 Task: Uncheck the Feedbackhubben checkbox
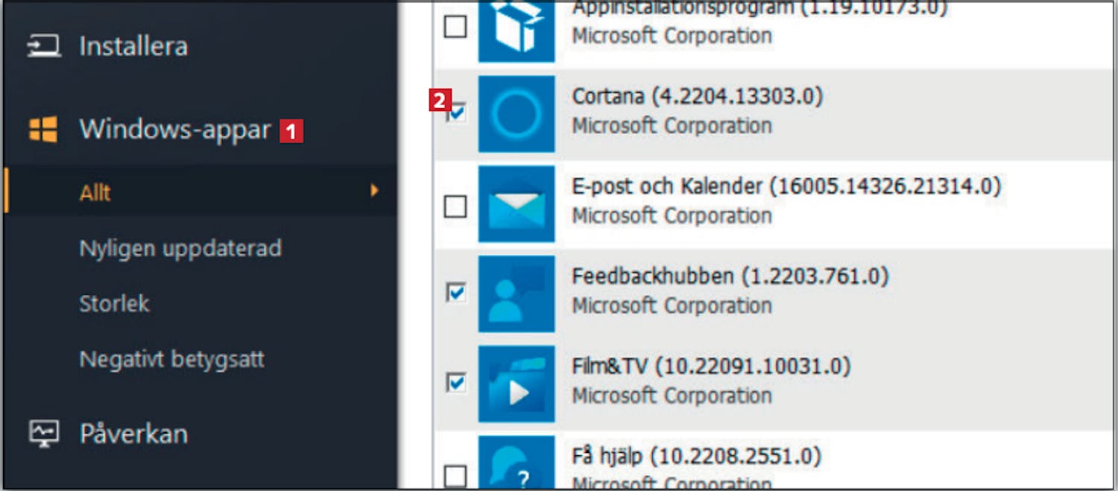[x=455, y=293]
